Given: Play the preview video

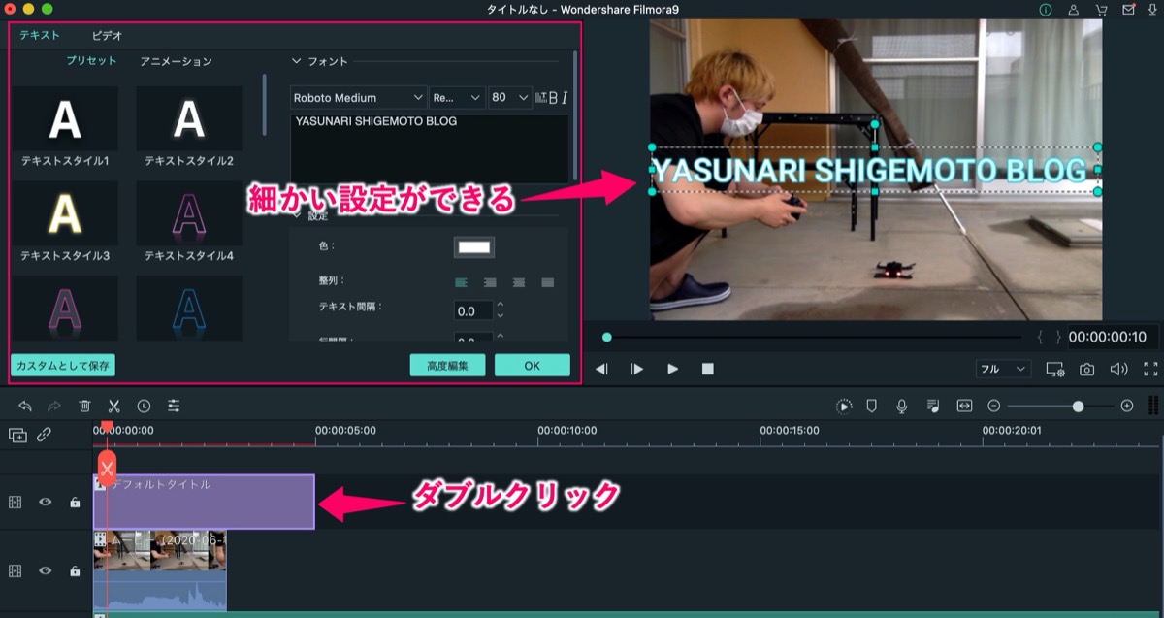Looking at the screenshot, I should click(x=672, y=369).
